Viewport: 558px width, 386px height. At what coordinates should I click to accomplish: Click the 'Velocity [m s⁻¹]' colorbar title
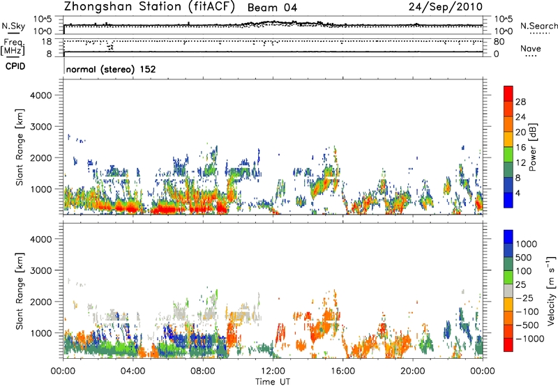tap(551, 291)
